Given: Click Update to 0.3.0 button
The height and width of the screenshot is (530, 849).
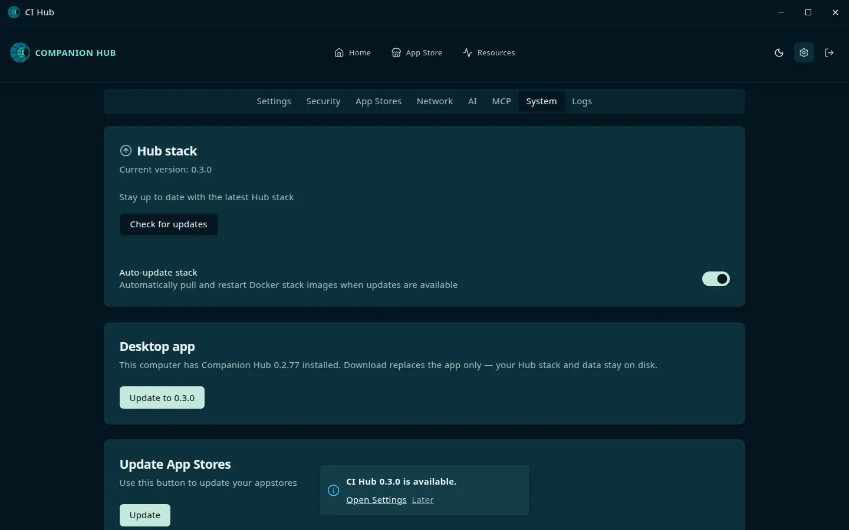Looking at the screenshot, I should click(162, 397).
